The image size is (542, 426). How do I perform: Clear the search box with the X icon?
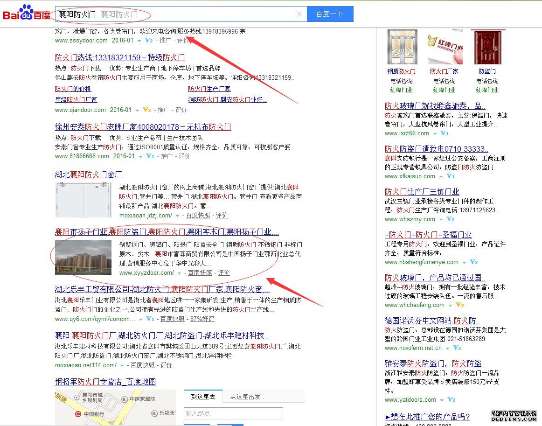tap(299, 14)
